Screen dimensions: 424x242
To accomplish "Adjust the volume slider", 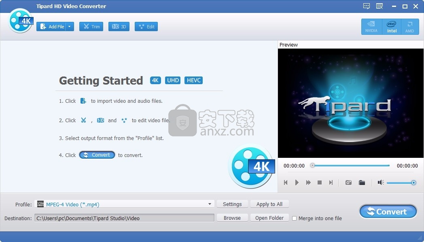I will (x=401, y=183).
